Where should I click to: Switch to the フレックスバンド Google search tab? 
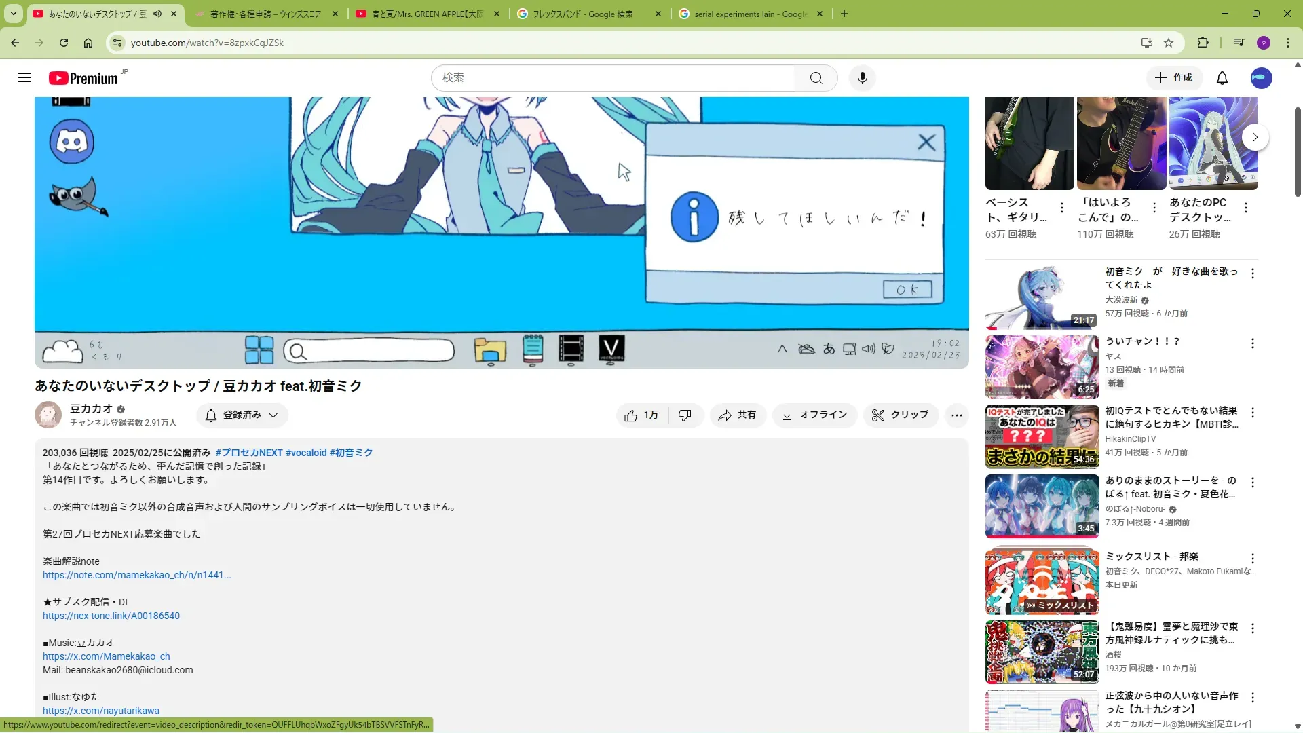(582, 14)
